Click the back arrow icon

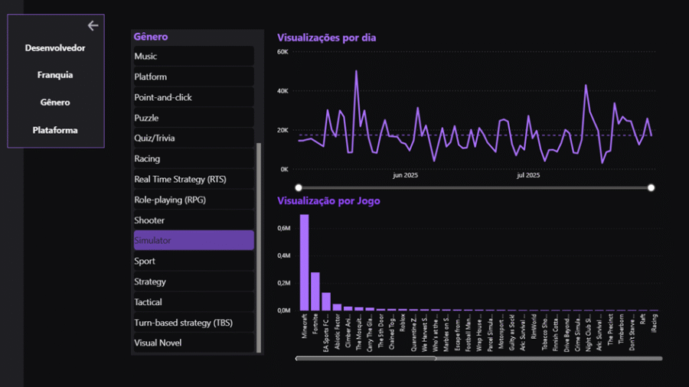[x=93, y=26]
